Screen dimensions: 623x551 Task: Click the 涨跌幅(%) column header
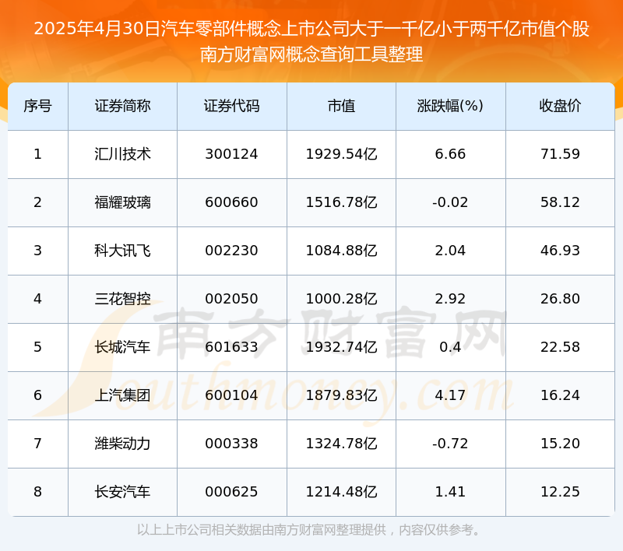tap(450, 106)
